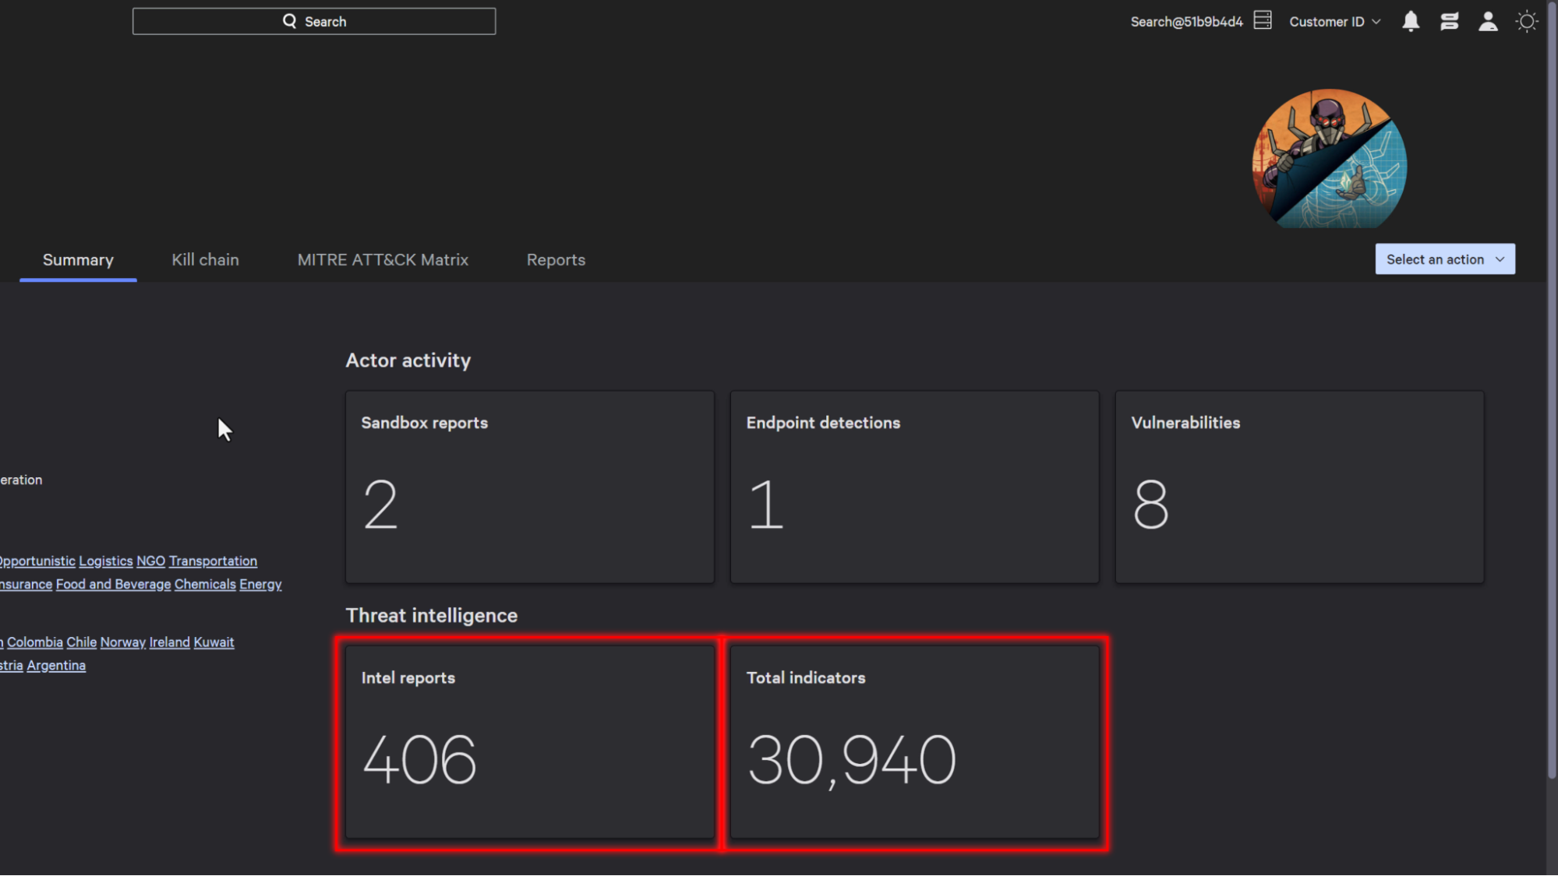This screenshot has height=876, width=1558.
Task: Go to the Reports tab
Action: pos(556,260)
